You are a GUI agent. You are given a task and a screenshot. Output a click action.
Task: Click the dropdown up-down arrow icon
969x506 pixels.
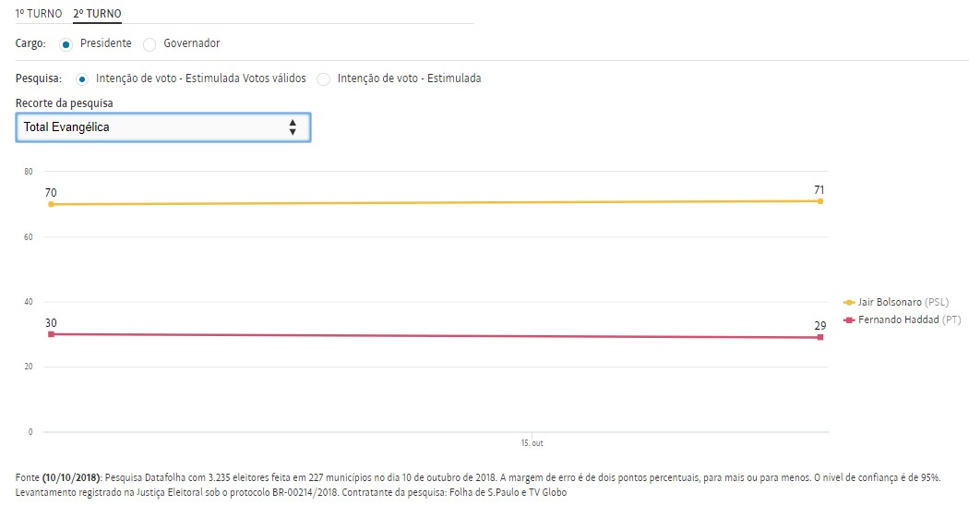coord(293,127)
